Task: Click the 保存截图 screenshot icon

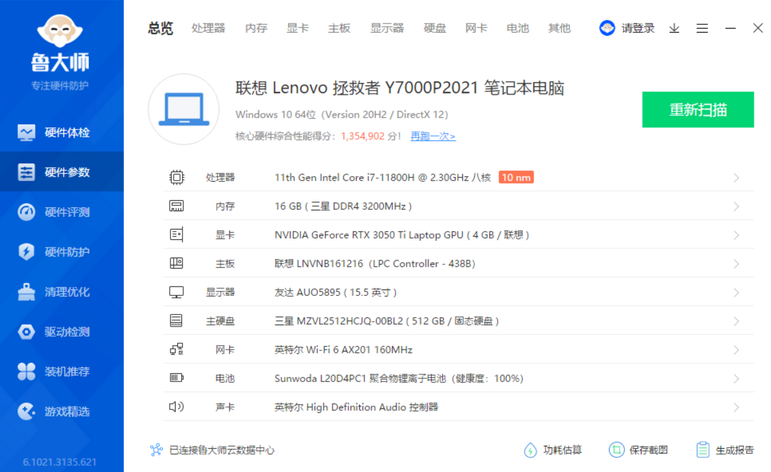Action: click(x=616, y=450)
